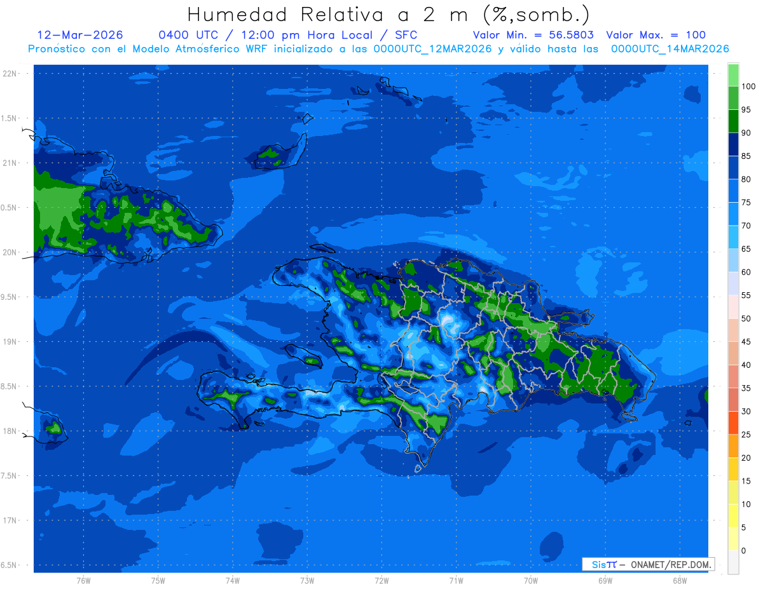This screenshot has width=763, height=589.
Task: Click legend value "25" on the color bar
Action: (746, 435)
